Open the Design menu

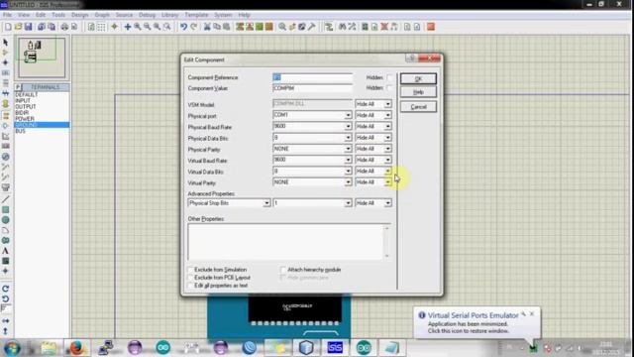[79, 15]
